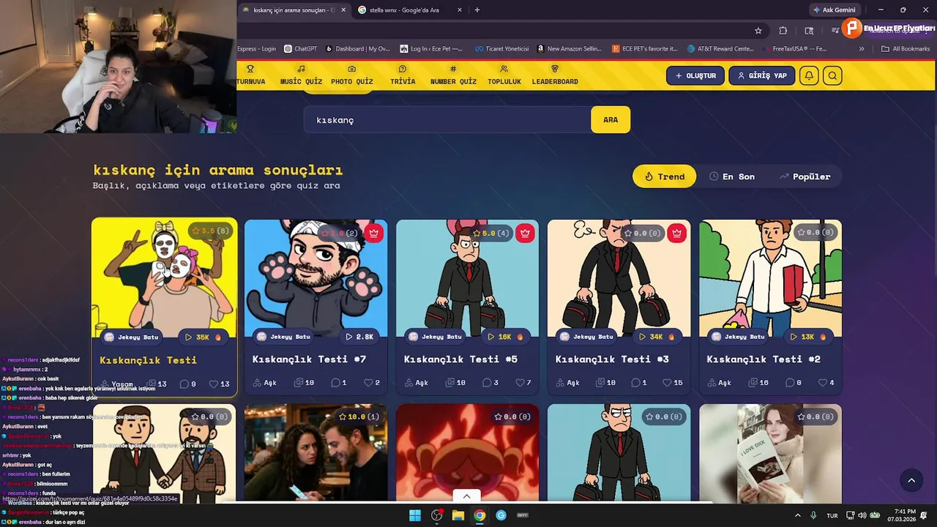Screen dimensions: 937x527
Task: Click the Kıskançlık Testi #2 title
Action: (764, 359)
